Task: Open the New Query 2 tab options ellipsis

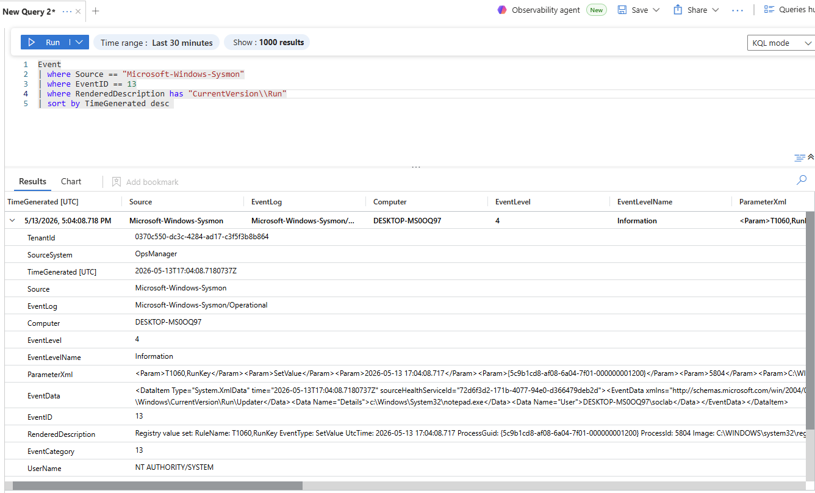Action: 67,12
